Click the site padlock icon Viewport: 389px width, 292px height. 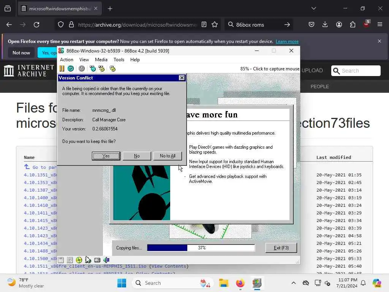click(71, 25)
